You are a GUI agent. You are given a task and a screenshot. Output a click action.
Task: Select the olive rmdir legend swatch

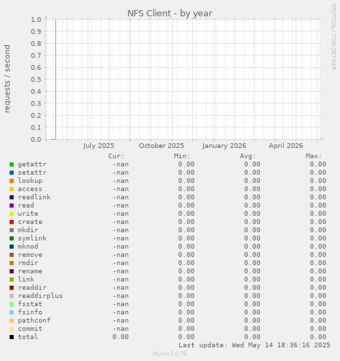point(12,263)
